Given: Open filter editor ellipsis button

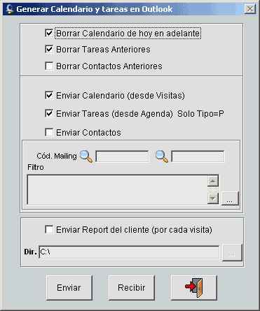Looking at the screenshot, I should (x=230, y=198).
